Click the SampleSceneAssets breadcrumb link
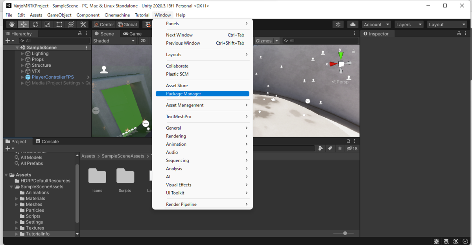472x245 pixels. pos(123,156)
